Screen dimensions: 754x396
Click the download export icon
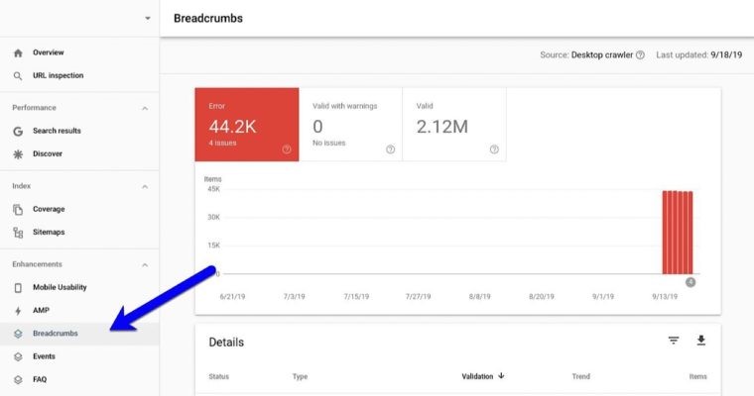point(701,341)
